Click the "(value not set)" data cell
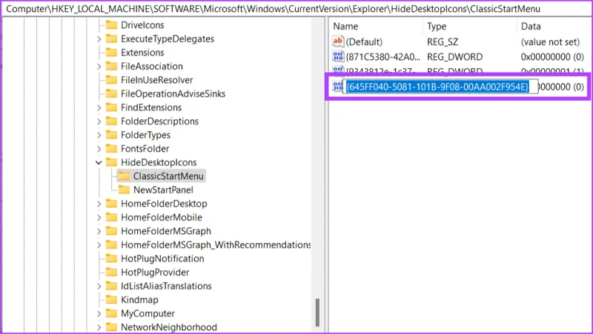 [550, 41]
